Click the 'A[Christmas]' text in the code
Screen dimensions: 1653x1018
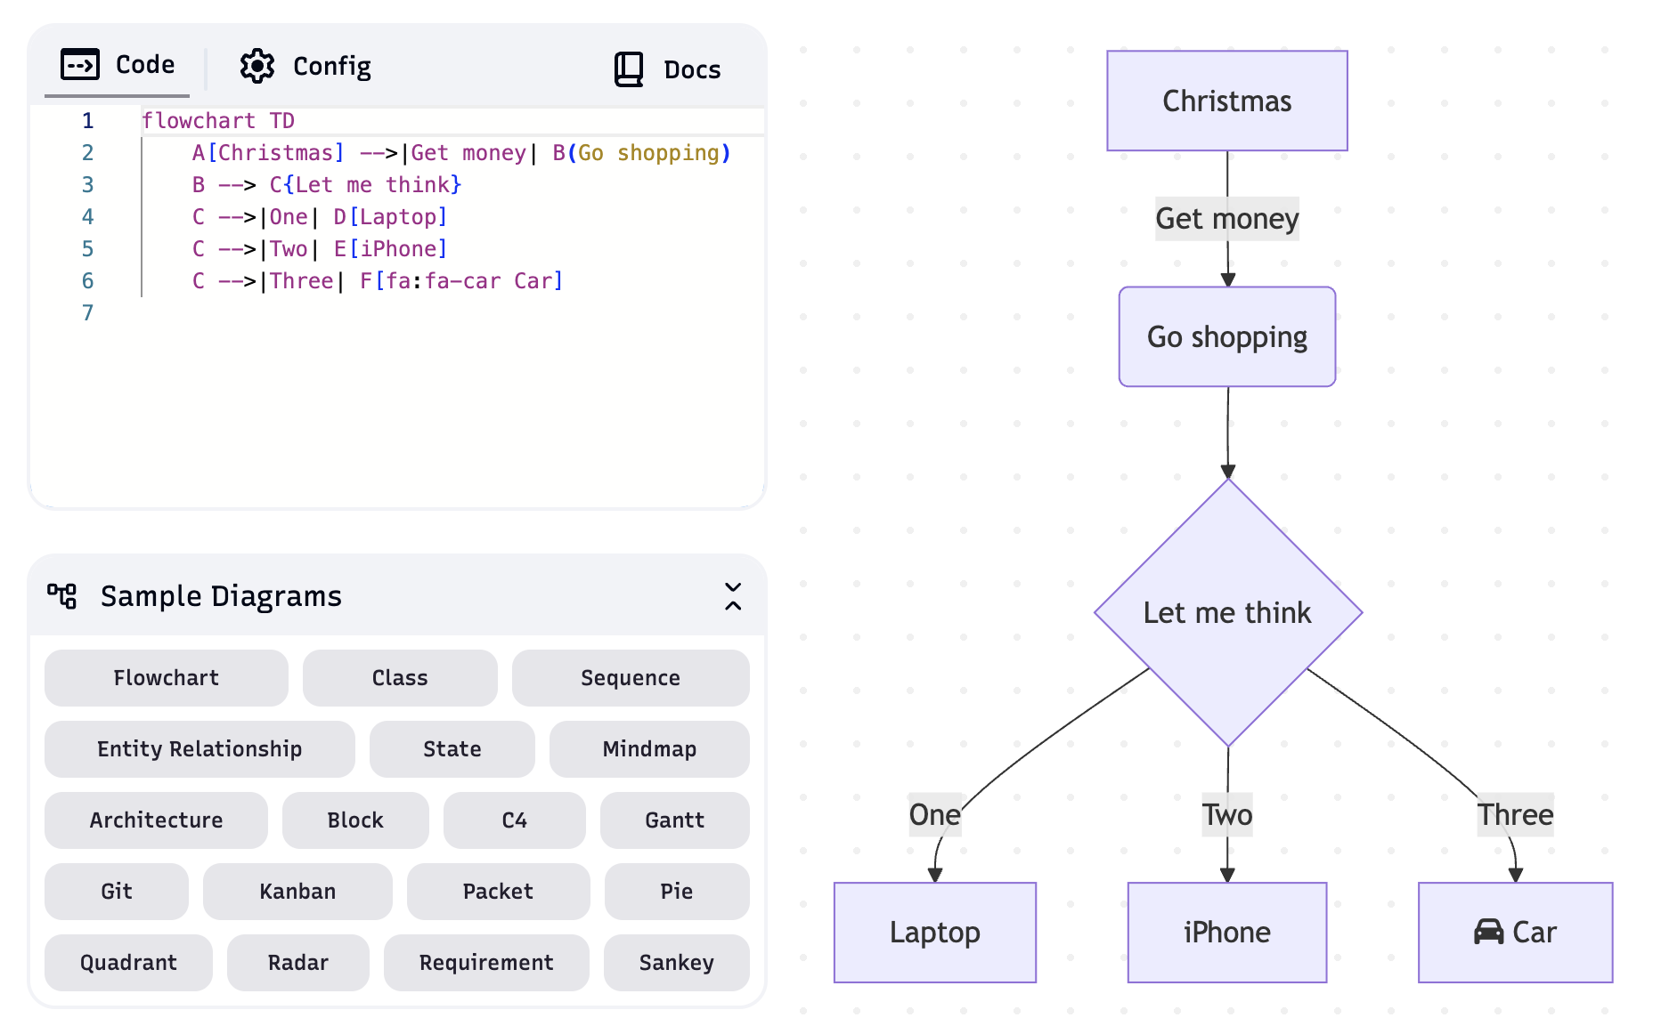[268, 153]
